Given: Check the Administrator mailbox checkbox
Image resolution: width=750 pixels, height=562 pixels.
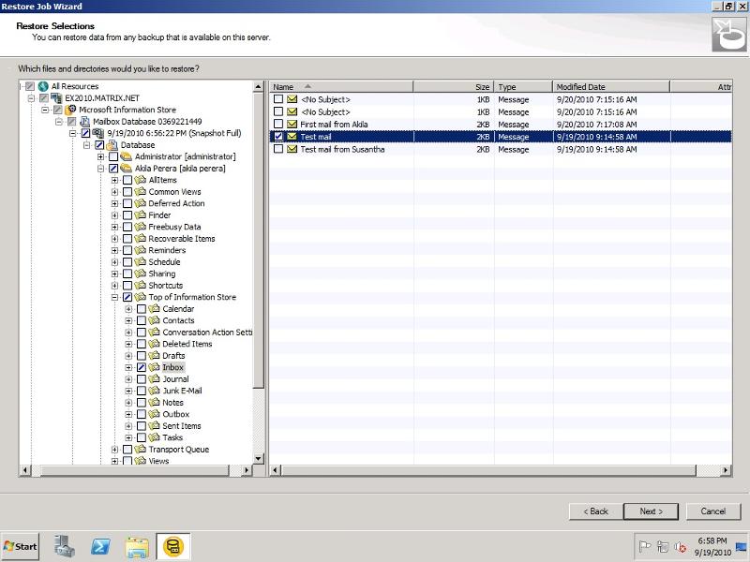Looking at the screenshot, I should click(x=113, y=156).
